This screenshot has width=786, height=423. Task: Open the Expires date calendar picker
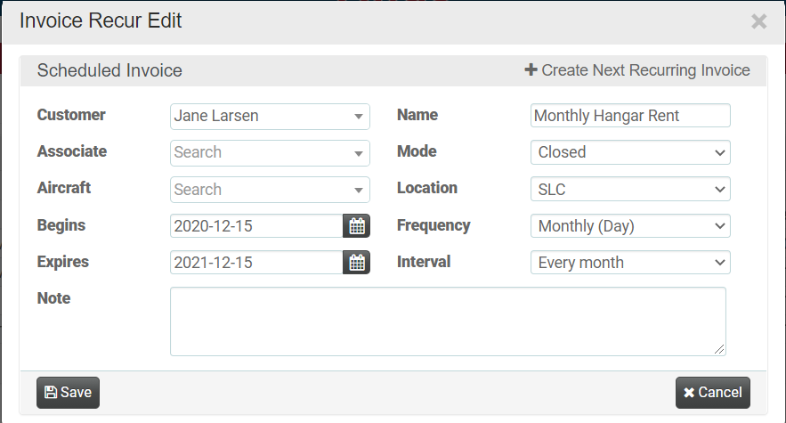(x=357, y=263)
